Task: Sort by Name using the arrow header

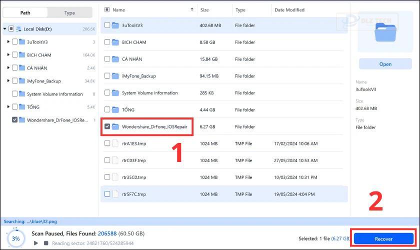Action: [192, 9]
